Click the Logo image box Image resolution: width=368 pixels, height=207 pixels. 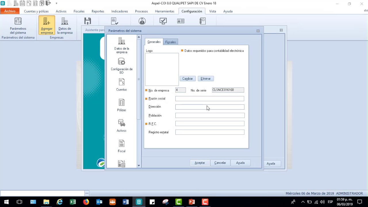(162, 69)
